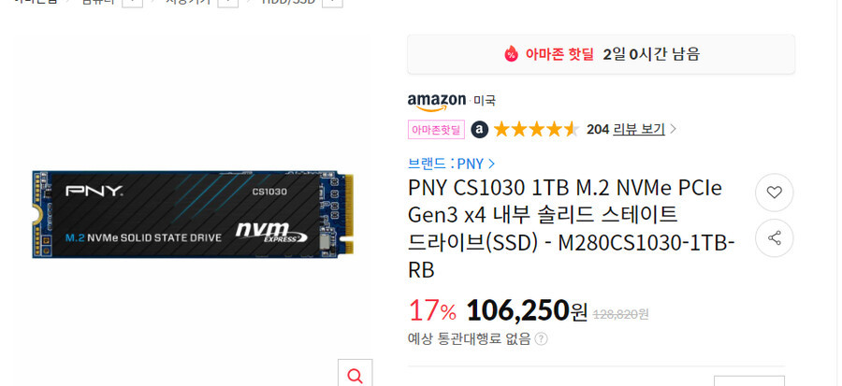Click the 아마존 핫딜 countdown banner

pos(601,54)
